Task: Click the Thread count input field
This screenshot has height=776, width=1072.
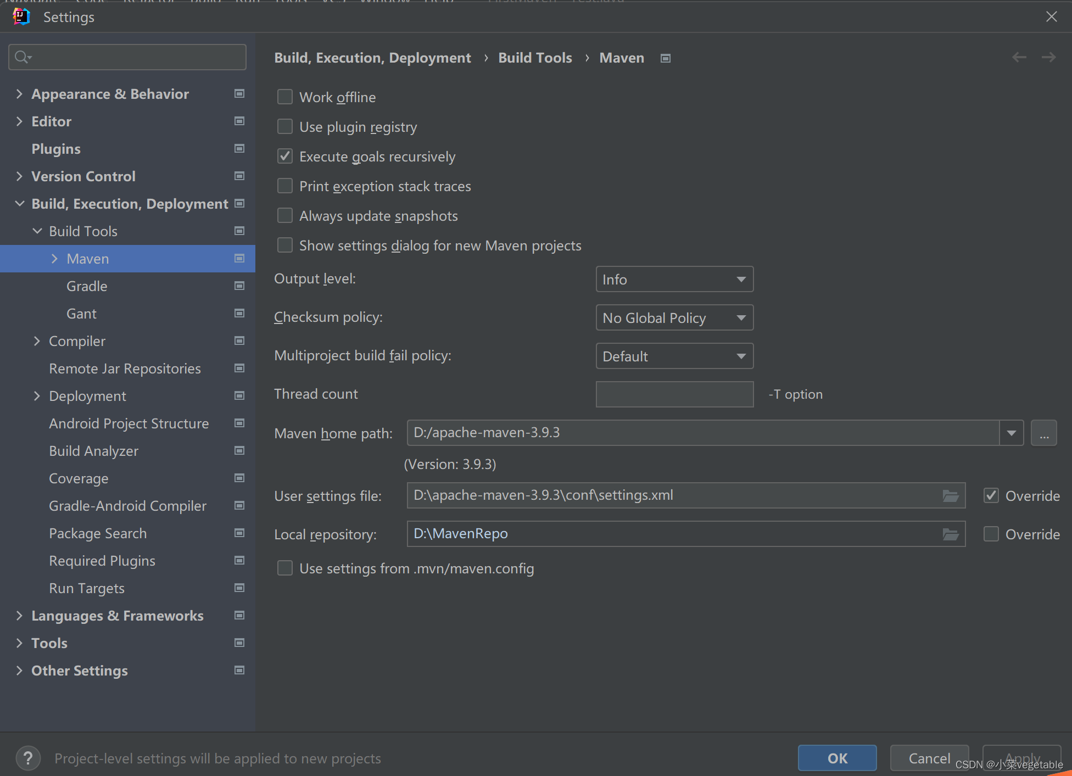Action: [673, 394]
